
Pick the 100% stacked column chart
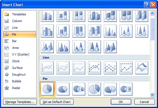(79, 16)
